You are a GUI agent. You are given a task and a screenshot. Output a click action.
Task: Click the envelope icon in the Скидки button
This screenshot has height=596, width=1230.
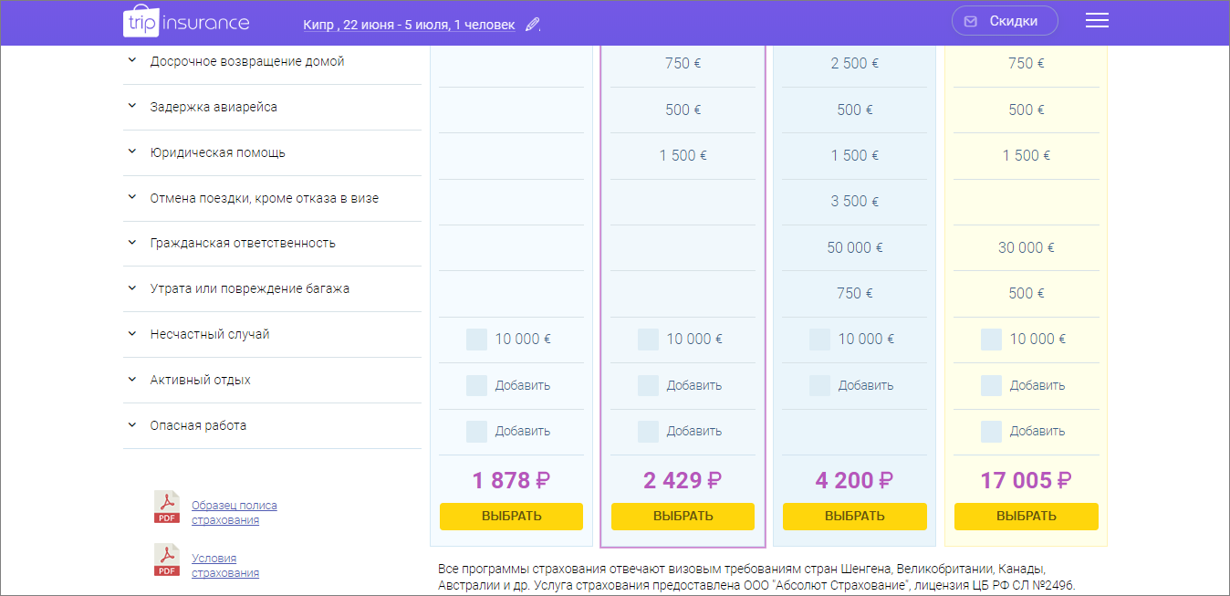(x=971, y=21)
